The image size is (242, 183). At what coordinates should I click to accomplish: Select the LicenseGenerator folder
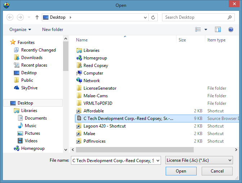[x=100, y=88]
